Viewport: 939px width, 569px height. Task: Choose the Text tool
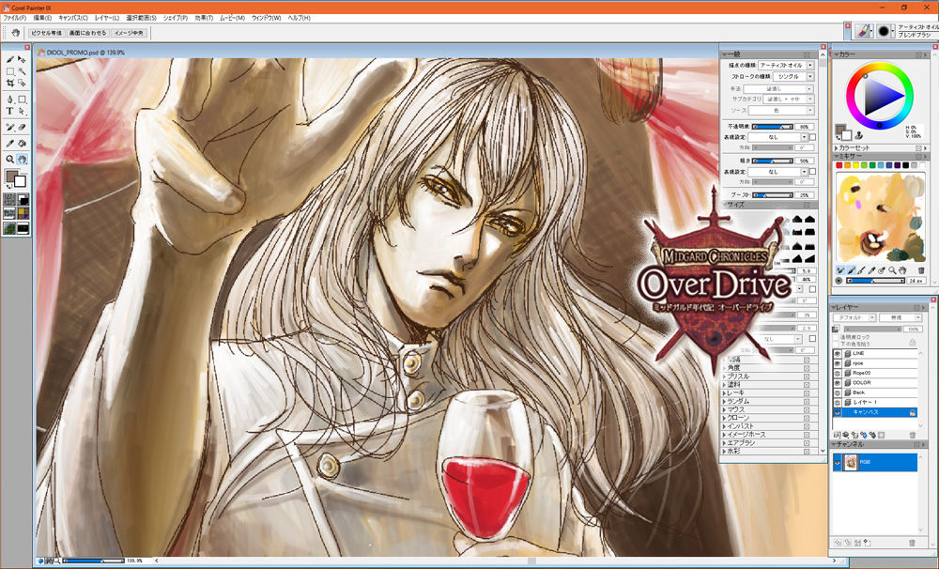9,111
